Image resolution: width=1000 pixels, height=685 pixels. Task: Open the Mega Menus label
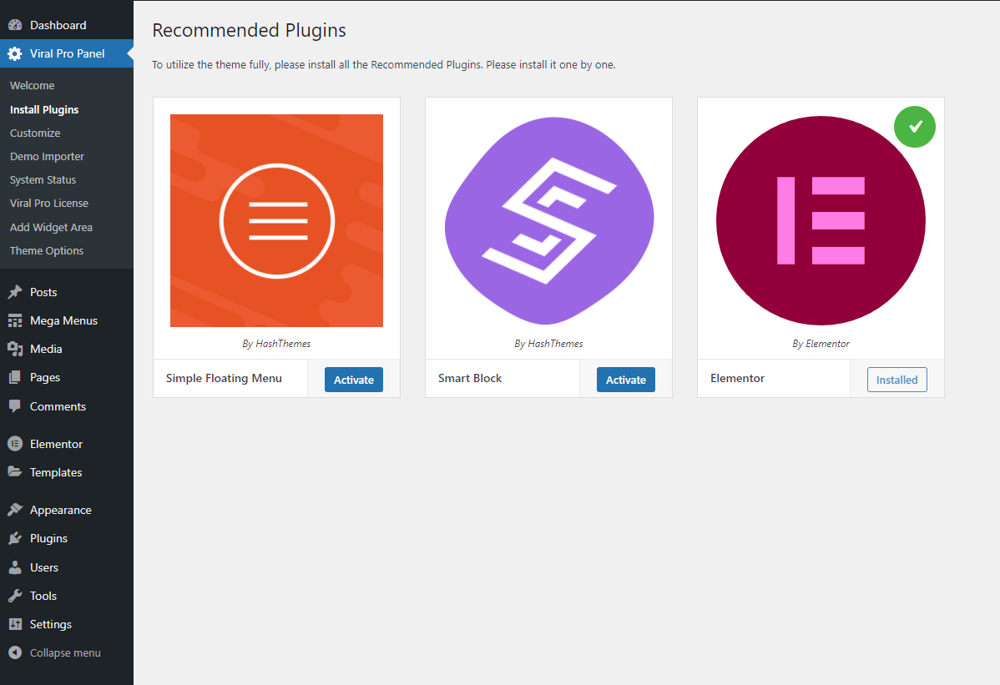(63, 320)
